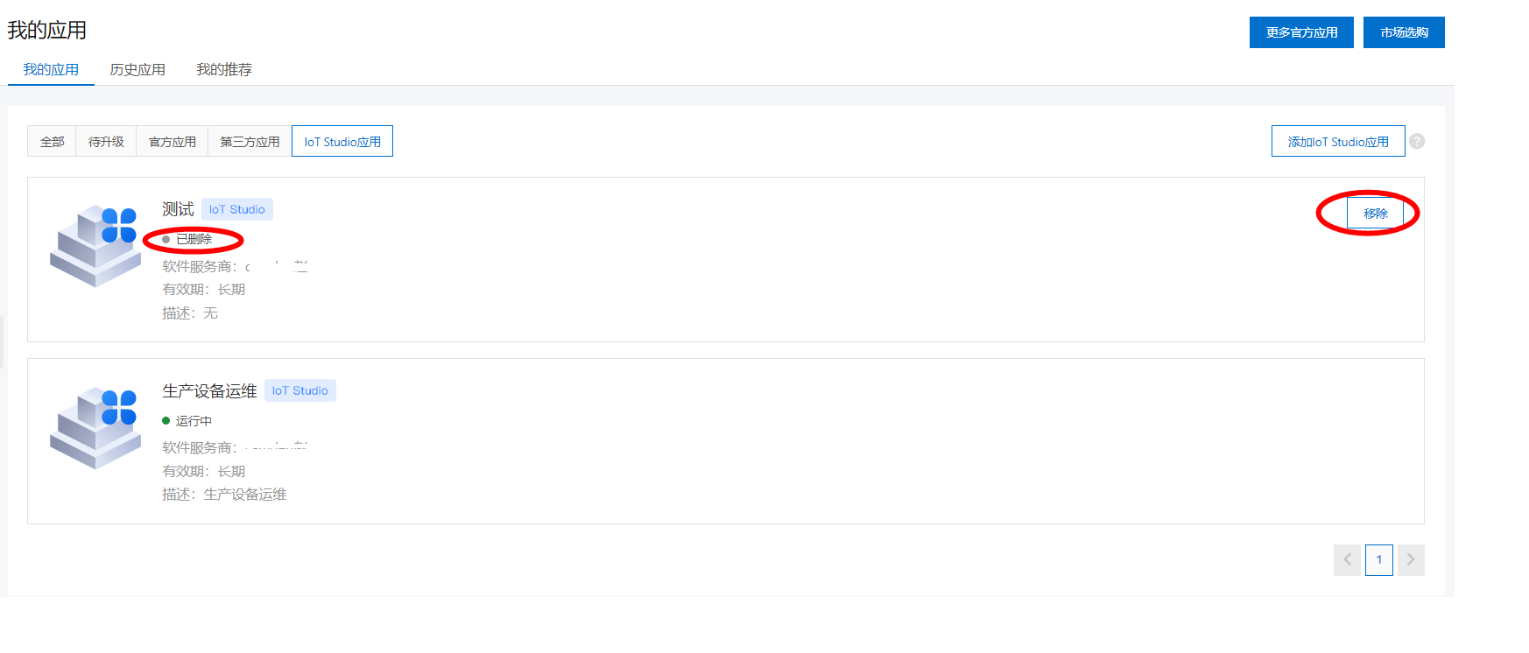This screenshot has width=1529, height=653.
Task: Click the IoT Studio tag beside 测试
Action: [237, 209]
